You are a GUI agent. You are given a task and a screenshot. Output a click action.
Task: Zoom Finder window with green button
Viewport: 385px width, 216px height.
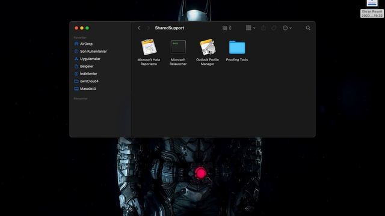[87, 28]
